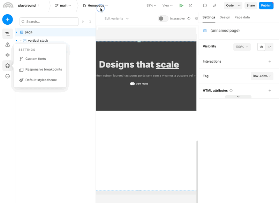
Task: Click the refresh arrows icon beside Interactive
Action: (189, 19)
